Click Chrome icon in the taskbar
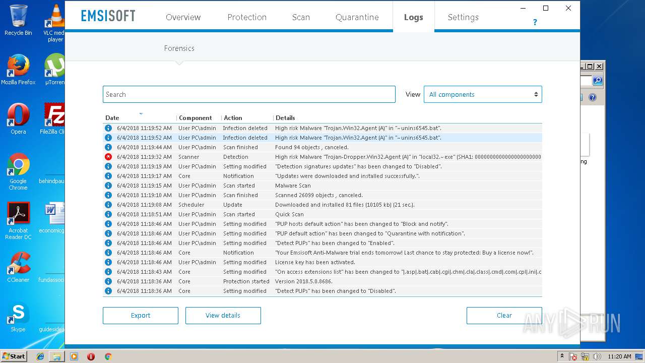 coord(108,356)
